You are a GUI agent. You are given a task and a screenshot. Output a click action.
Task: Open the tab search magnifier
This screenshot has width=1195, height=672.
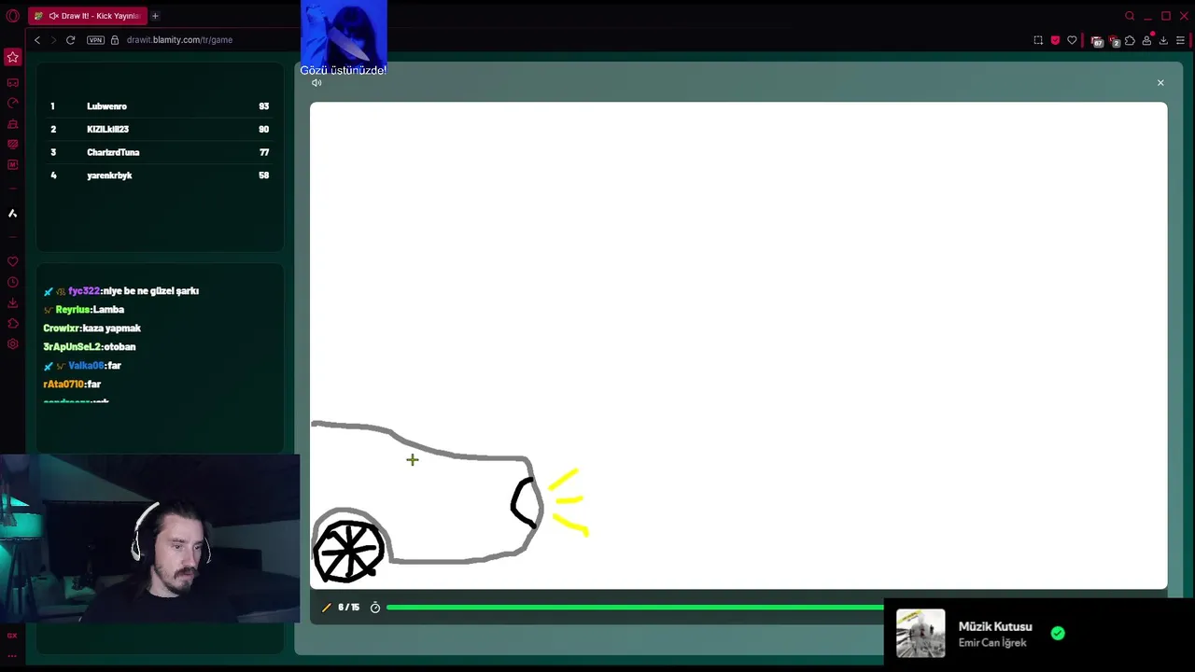1130,16
